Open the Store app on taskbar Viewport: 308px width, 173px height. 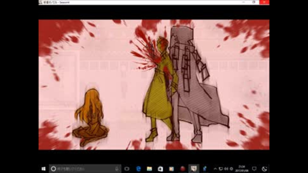tap(160, 169)
